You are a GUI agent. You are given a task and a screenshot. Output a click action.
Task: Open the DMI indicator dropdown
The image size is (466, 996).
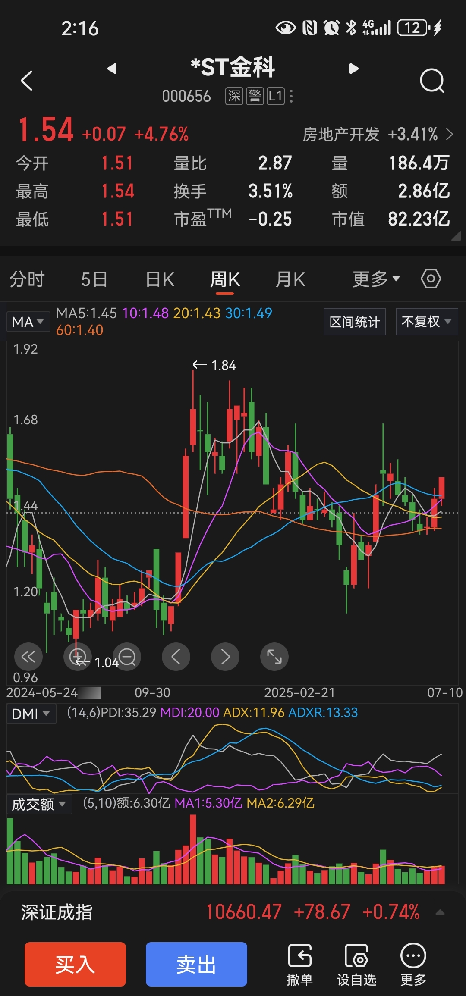point(31,714)
